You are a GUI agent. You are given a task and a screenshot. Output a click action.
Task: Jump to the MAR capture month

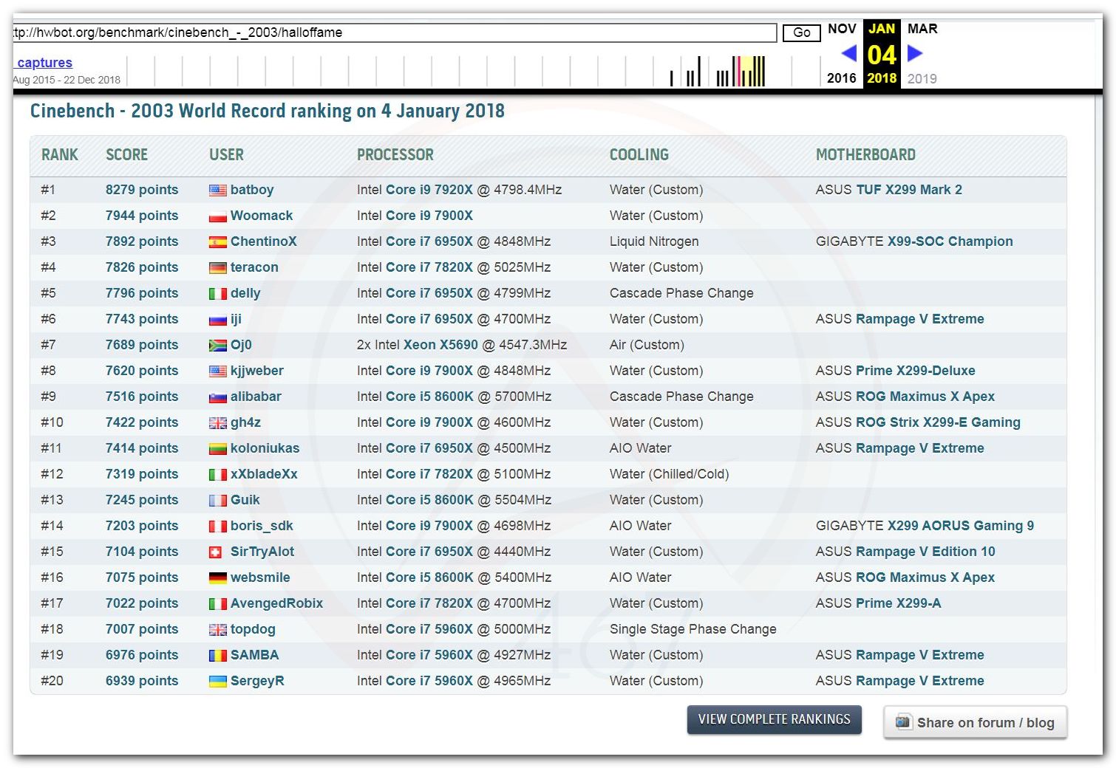click(922, 29)
